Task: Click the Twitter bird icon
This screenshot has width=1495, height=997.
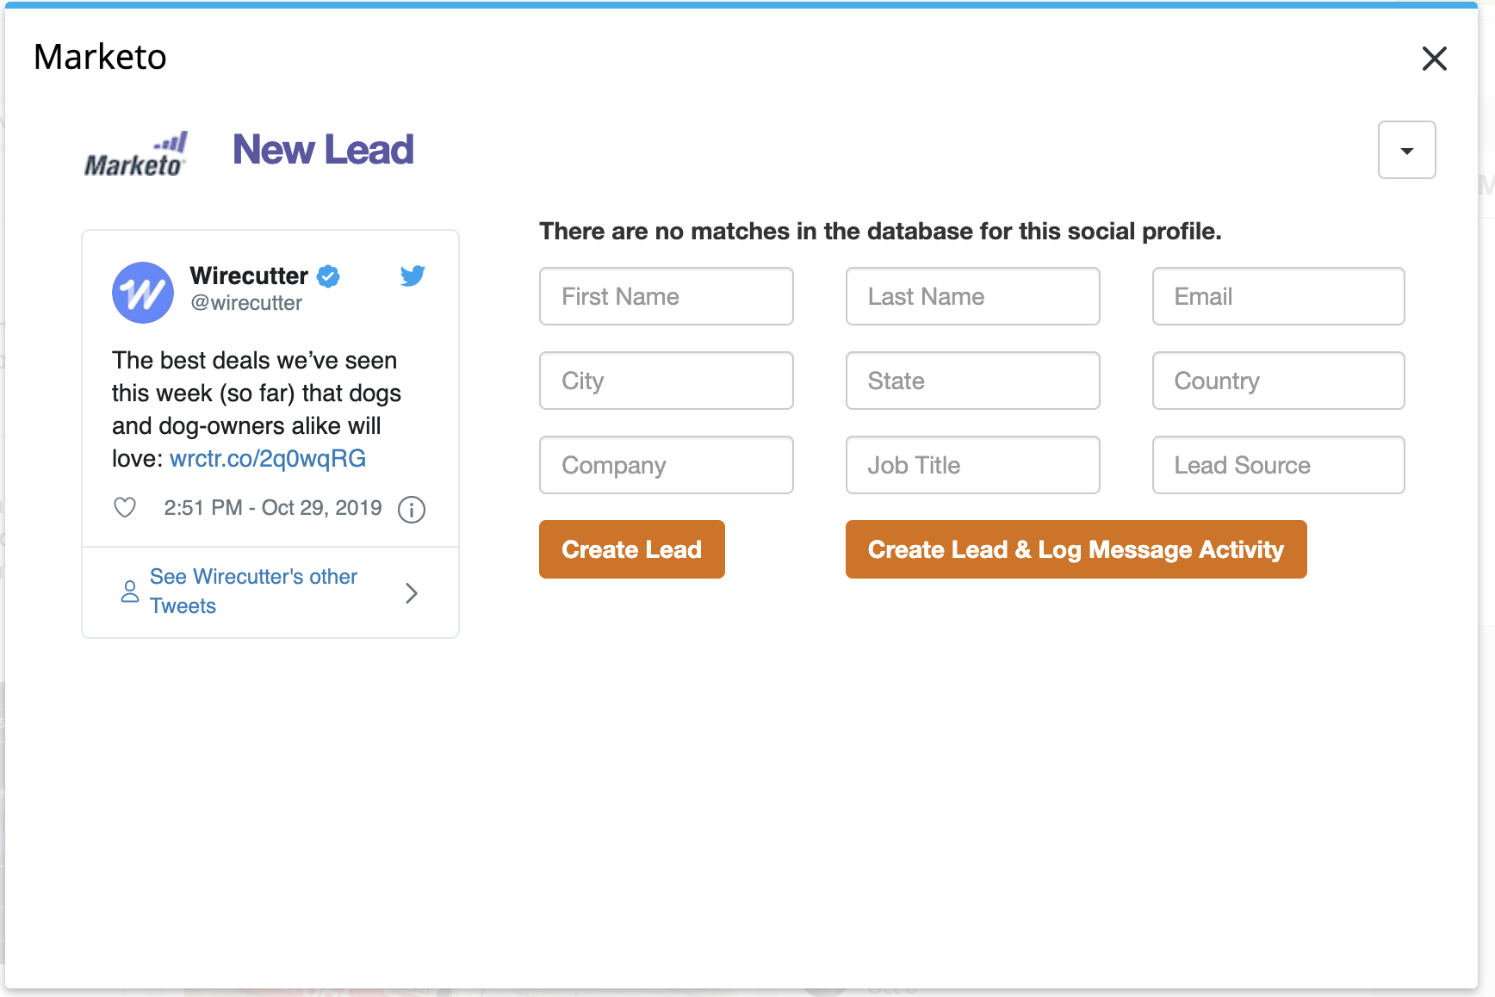Action: tap(413, 276)
